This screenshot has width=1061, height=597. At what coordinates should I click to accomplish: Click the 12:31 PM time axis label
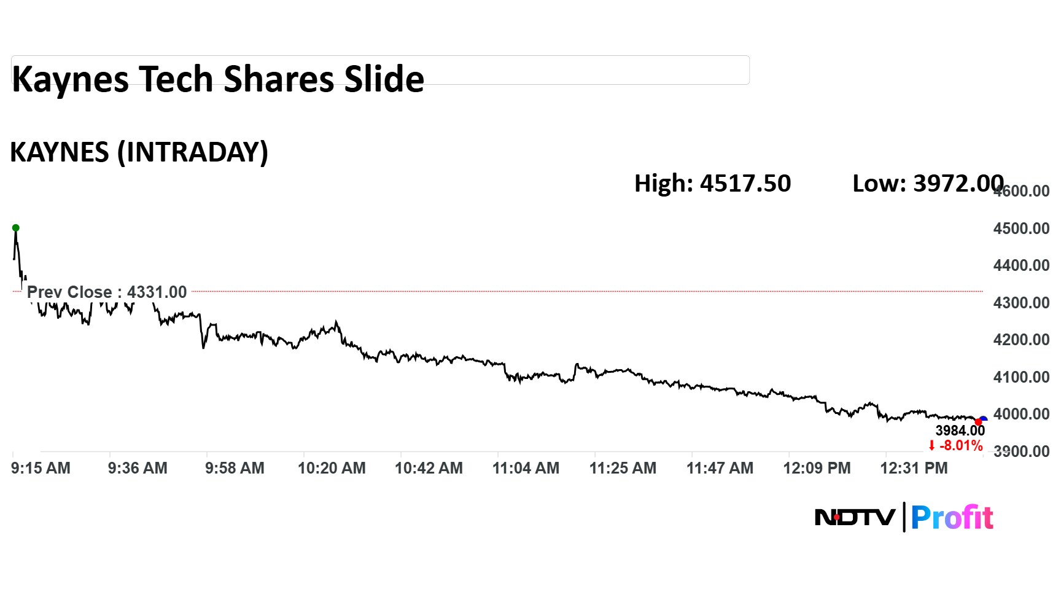pos(914,468)
